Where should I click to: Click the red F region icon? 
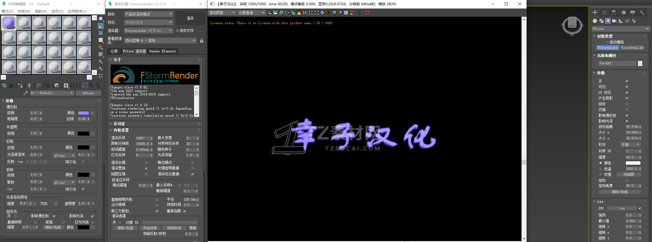click(328, 13)
